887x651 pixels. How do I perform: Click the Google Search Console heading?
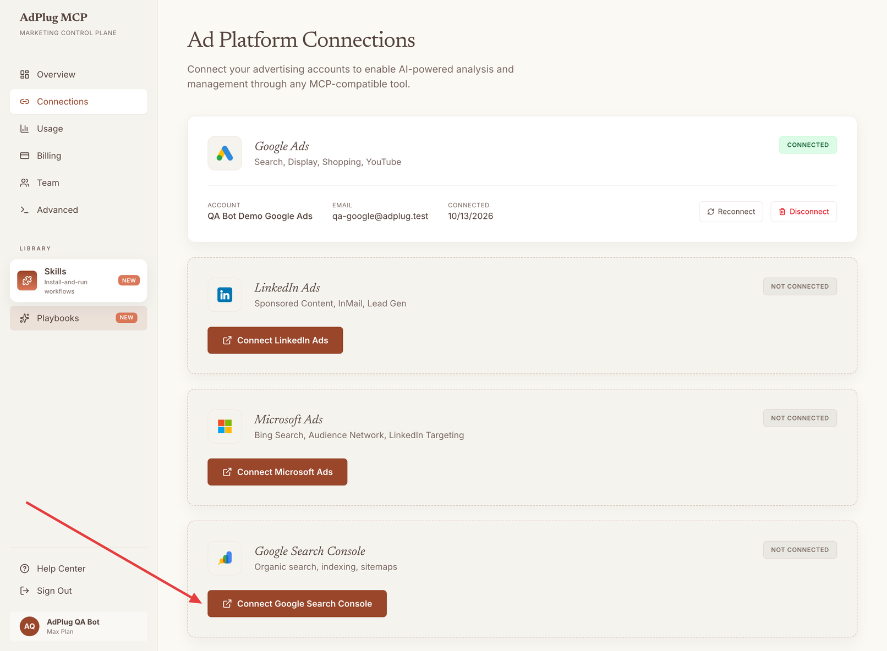(310, 551)
